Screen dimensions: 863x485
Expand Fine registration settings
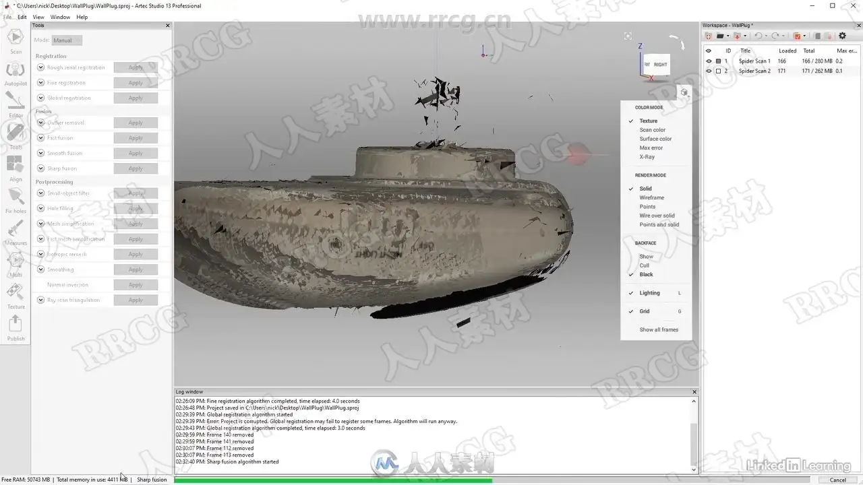coord(41,83)
